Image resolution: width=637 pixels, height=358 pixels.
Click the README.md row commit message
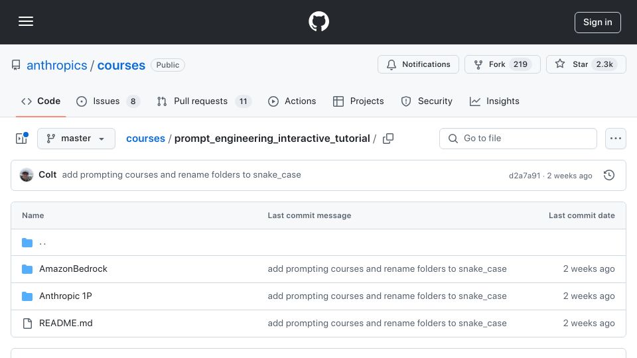387,323
